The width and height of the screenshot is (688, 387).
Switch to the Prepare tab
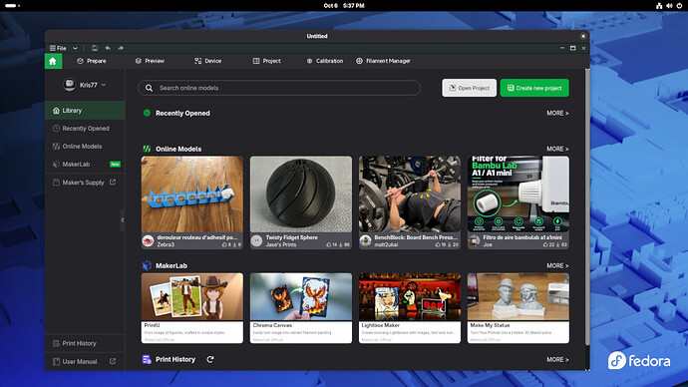[x=92, y=61]
